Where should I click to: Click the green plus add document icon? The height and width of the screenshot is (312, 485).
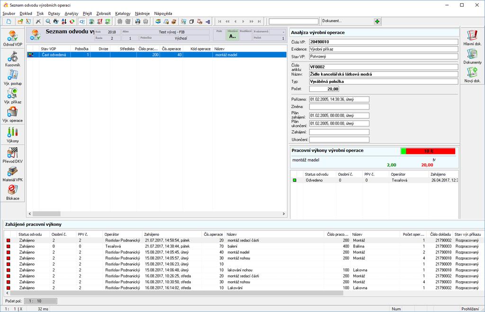coord(377,21)
